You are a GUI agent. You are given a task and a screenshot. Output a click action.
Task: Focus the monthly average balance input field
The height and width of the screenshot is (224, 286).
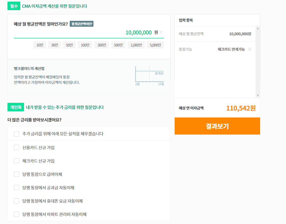tap(86, 33)
